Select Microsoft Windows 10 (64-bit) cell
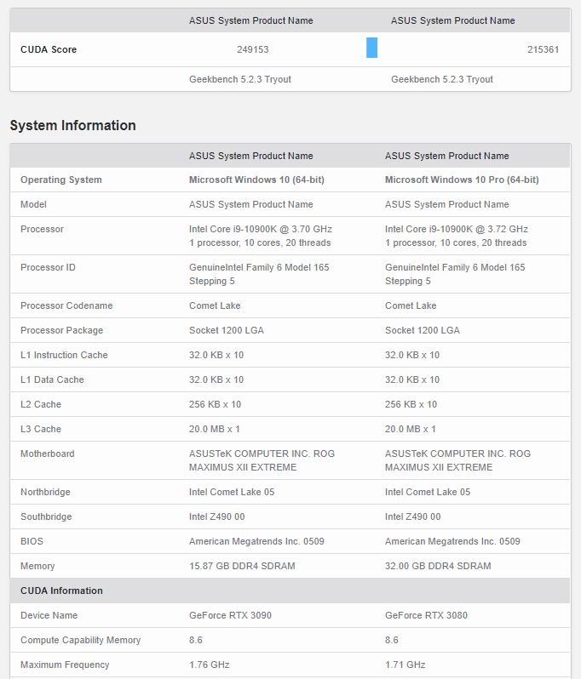 [x=256, y=180]
